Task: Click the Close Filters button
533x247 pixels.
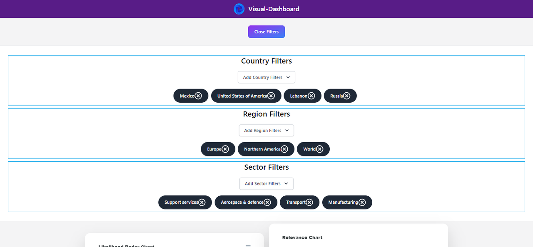Action: 266,32
